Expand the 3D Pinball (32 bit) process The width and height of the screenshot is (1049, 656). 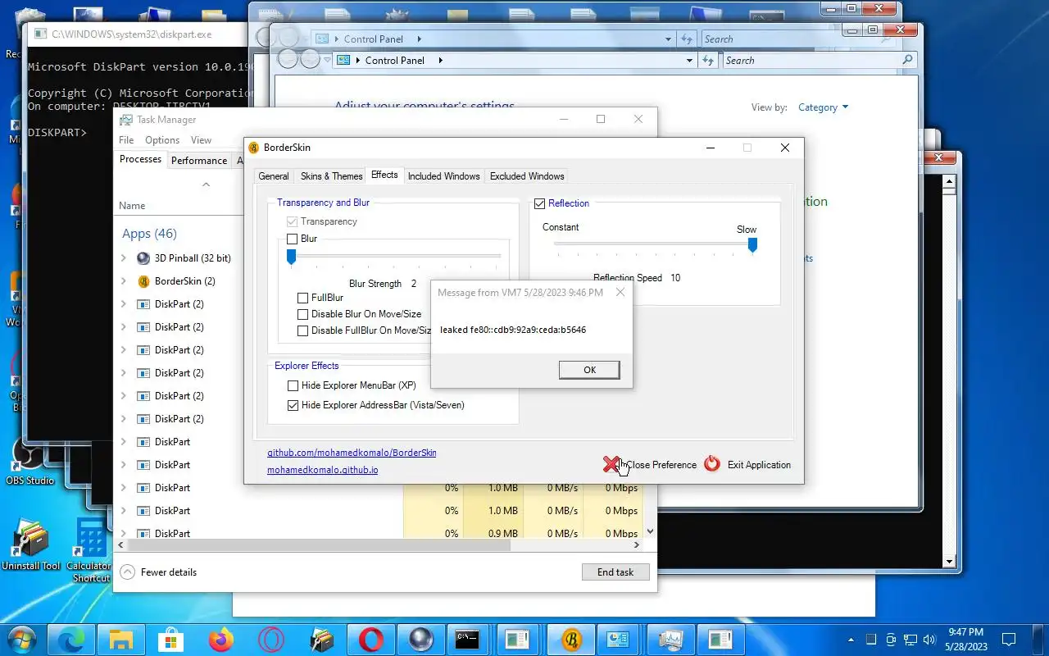coord(124,258)
